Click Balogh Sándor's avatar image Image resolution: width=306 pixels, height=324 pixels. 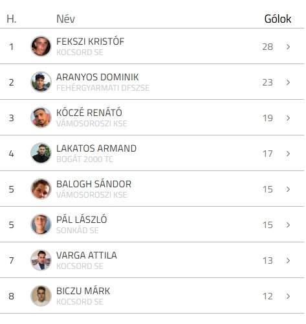coord(41,189)
